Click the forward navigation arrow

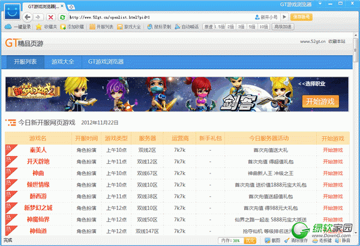tap(38, 17)
